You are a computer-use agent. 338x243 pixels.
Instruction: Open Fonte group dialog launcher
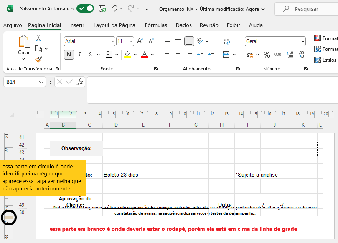156,69
